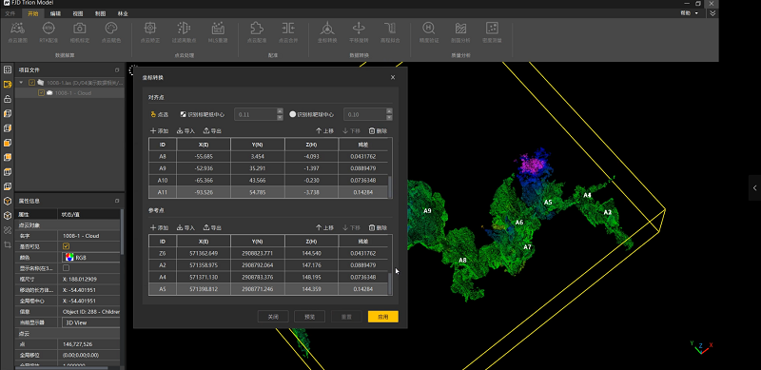
Task: Select the 识别标靶球中心 radio option
Action: coord(293,114)
